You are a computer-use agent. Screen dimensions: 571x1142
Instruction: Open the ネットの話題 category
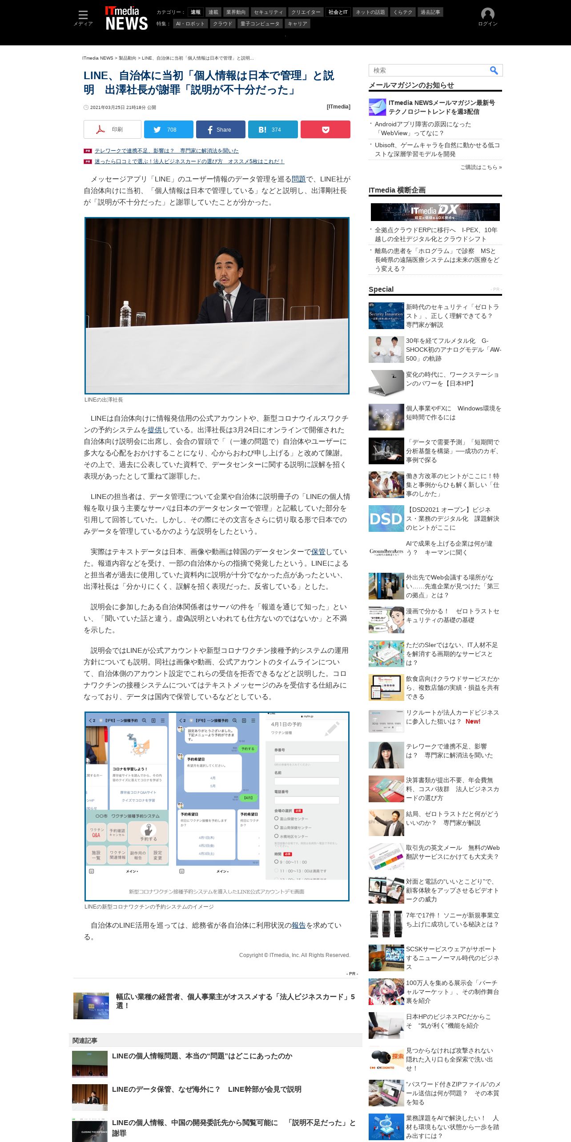point(370,12)
